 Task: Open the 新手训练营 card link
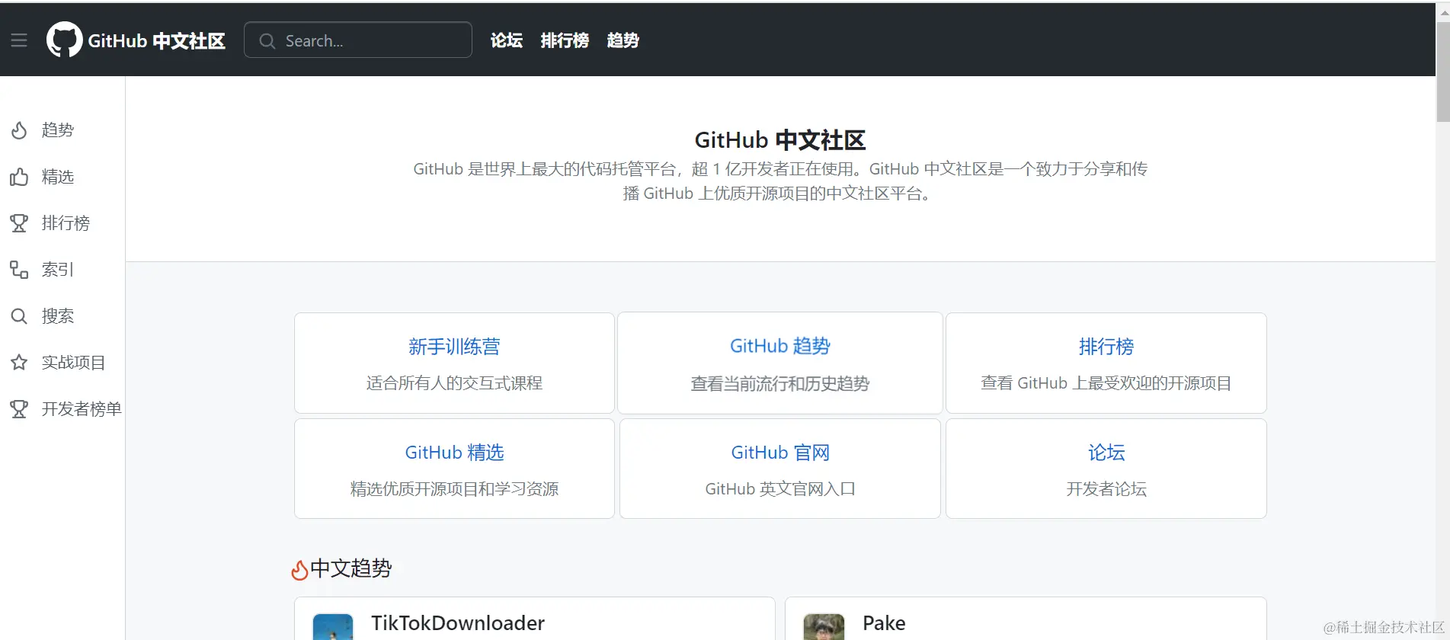pyautogui.click(x=454, y=347)
